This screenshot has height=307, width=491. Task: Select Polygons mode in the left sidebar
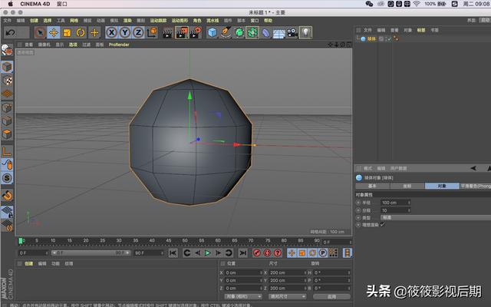7,134
